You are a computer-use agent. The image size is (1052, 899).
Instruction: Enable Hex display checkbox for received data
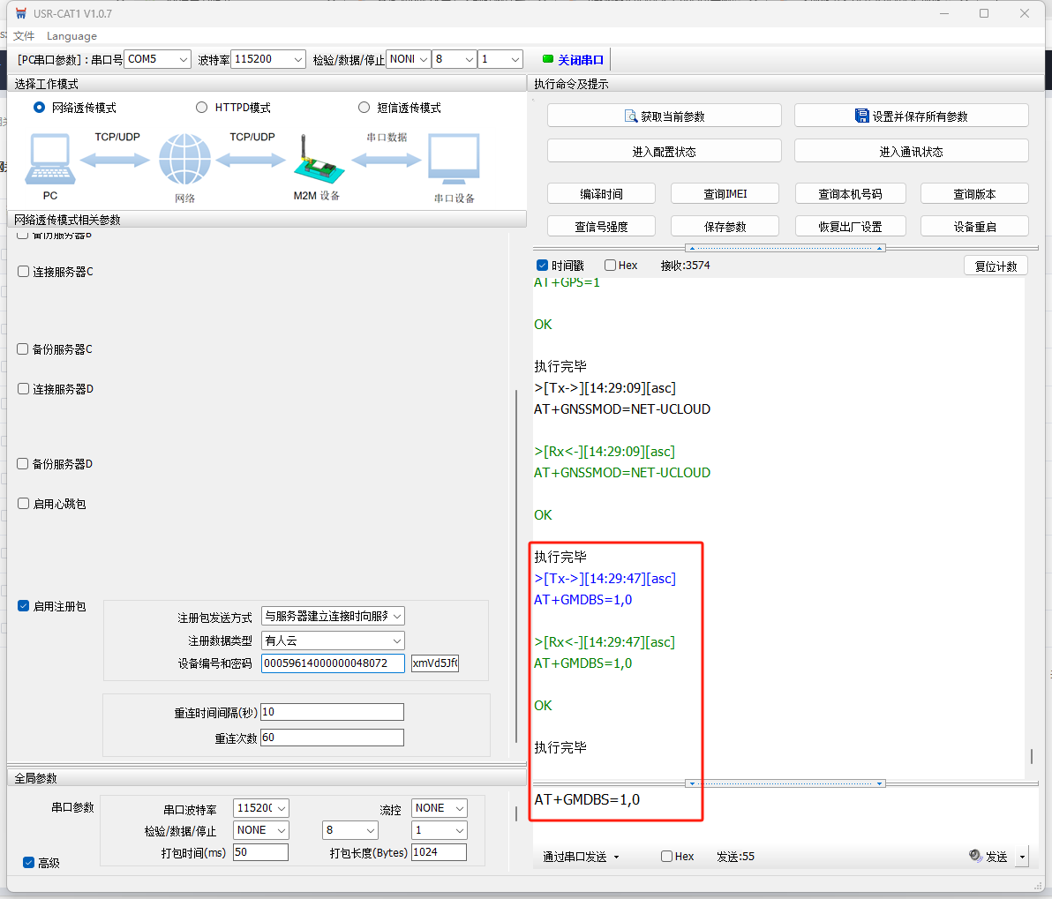click(x=610, y=266)
